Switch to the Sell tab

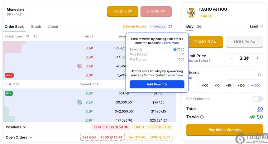pos(200,26)
